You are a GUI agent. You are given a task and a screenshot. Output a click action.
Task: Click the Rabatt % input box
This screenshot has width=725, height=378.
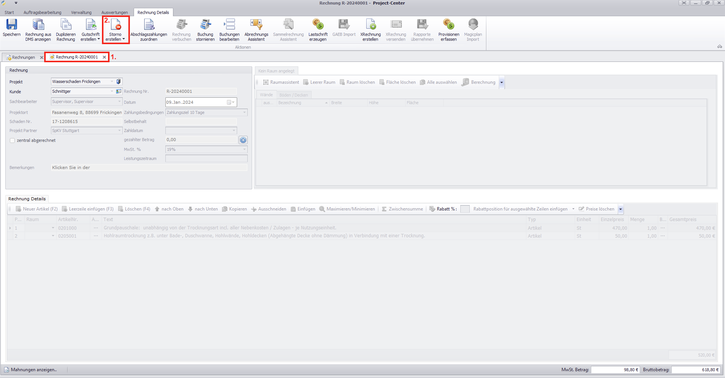pos(465,209)
